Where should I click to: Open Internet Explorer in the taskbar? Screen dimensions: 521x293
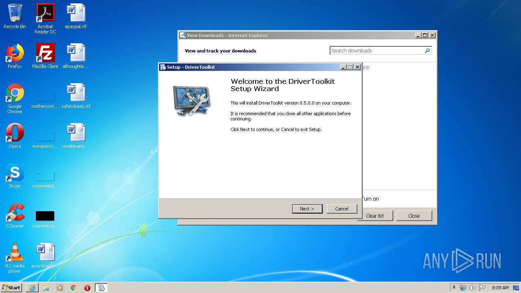[x=32, y=288]
